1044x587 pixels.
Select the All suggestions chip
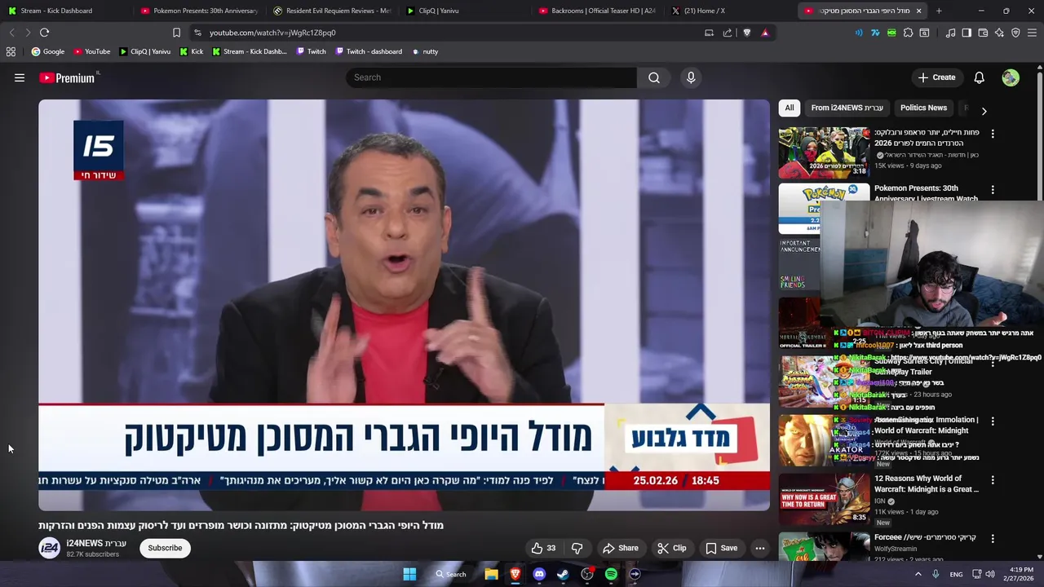(789, 108)
